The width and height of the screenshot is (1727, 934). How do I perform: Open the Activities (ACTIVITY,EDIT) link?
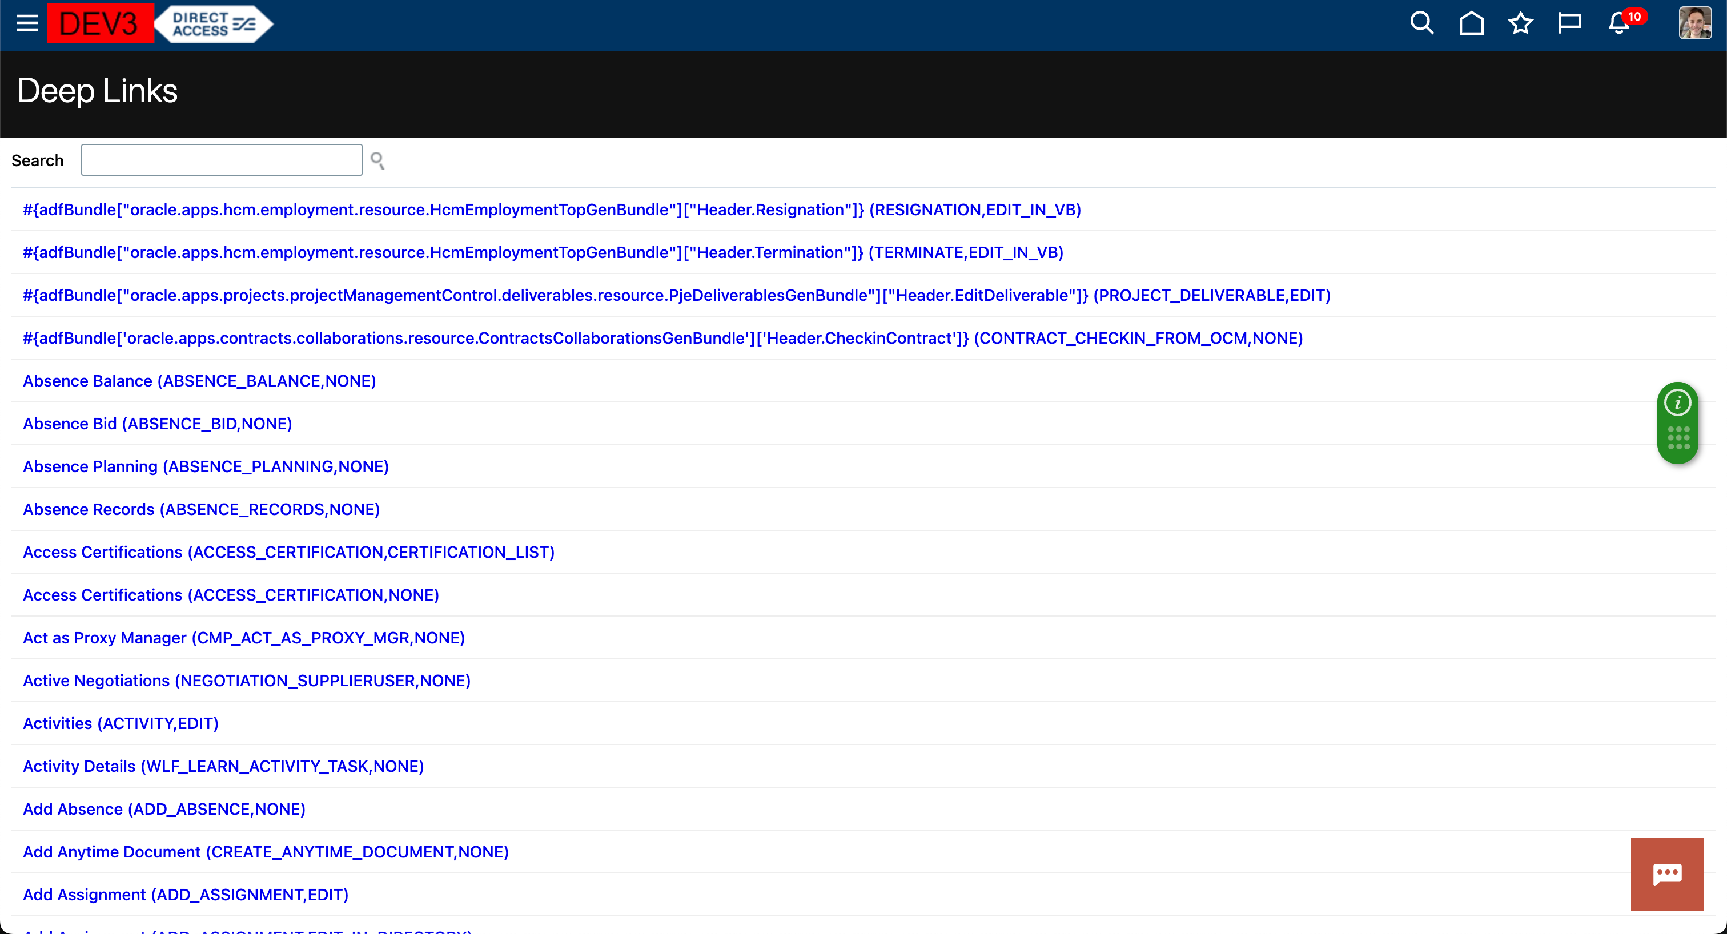point(120,723)
